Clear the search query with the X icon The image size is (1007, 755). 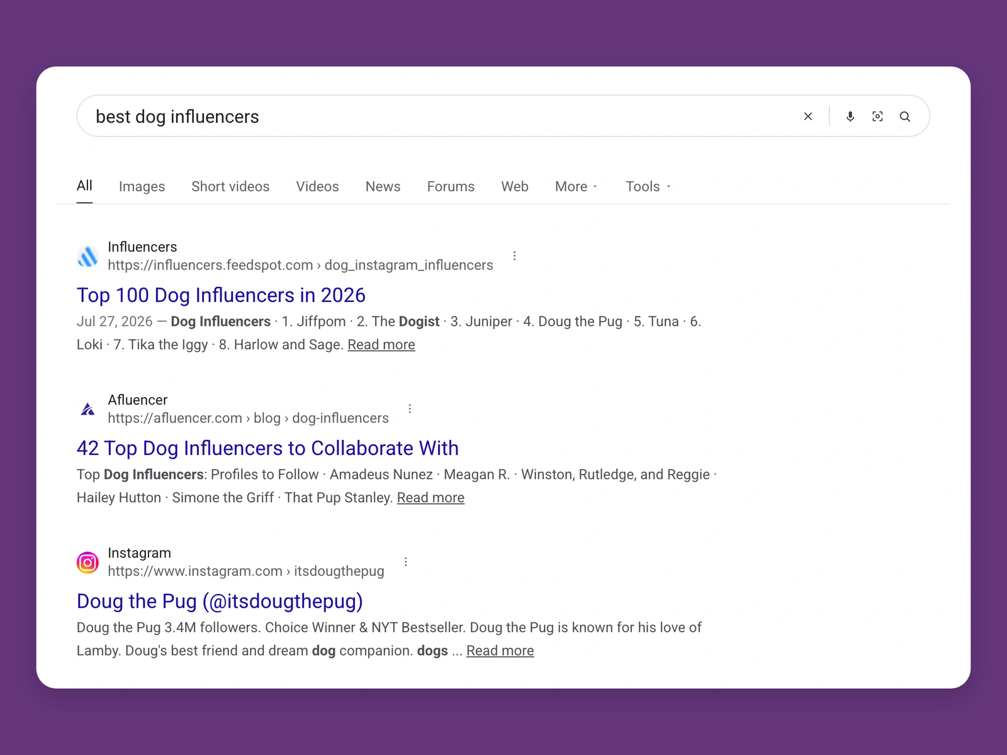click(808, 116)
